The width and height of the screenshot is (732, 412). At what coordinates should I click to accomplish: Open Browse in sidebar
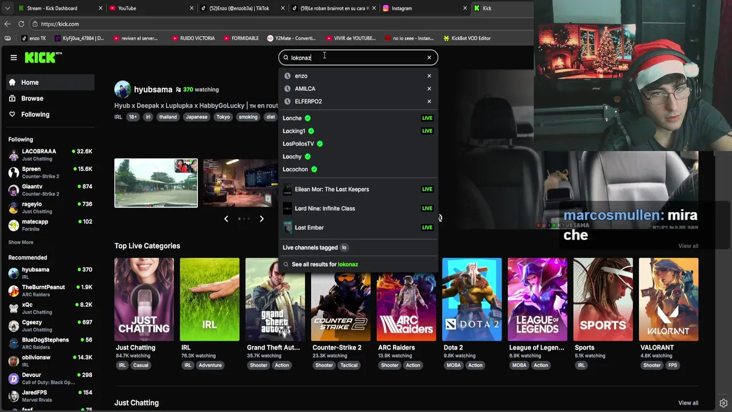point(51,98)
